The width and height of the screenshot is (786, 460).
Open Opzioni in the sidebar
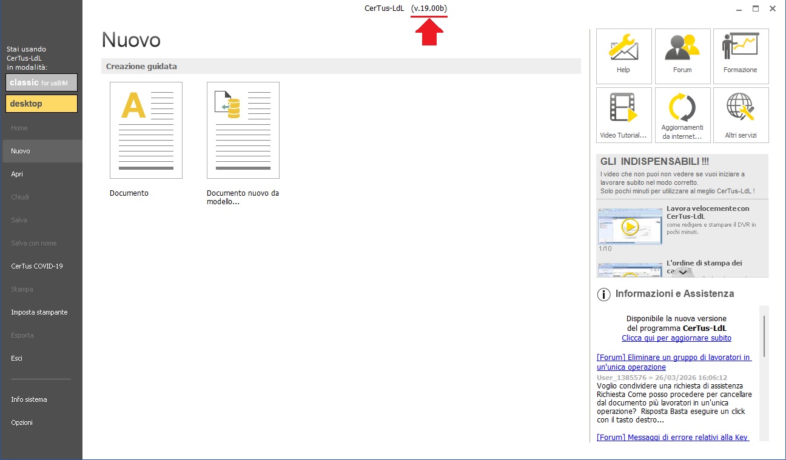22,422
